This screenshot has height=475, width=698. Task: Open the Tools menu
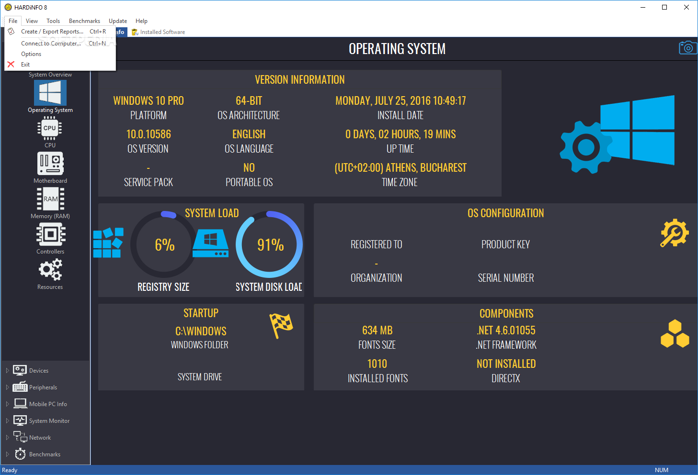pyautogui.click(x=53, y=21)
